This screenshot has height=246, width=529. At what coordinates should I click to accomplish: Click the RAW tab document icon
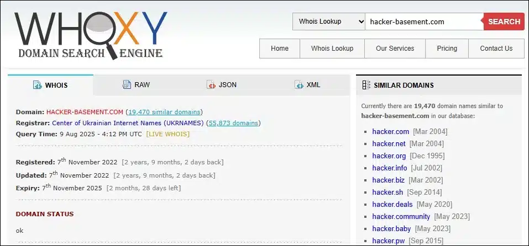point(127,84)
